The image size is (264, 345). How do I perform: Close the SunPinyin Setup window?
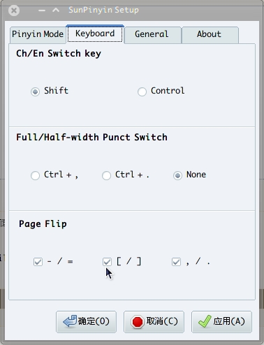(14, 10)
